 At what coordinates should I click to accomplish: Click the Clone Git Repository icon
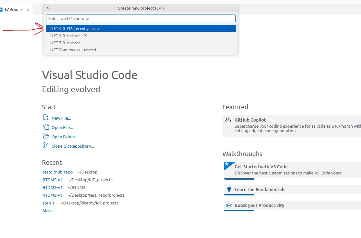(45, 145)
